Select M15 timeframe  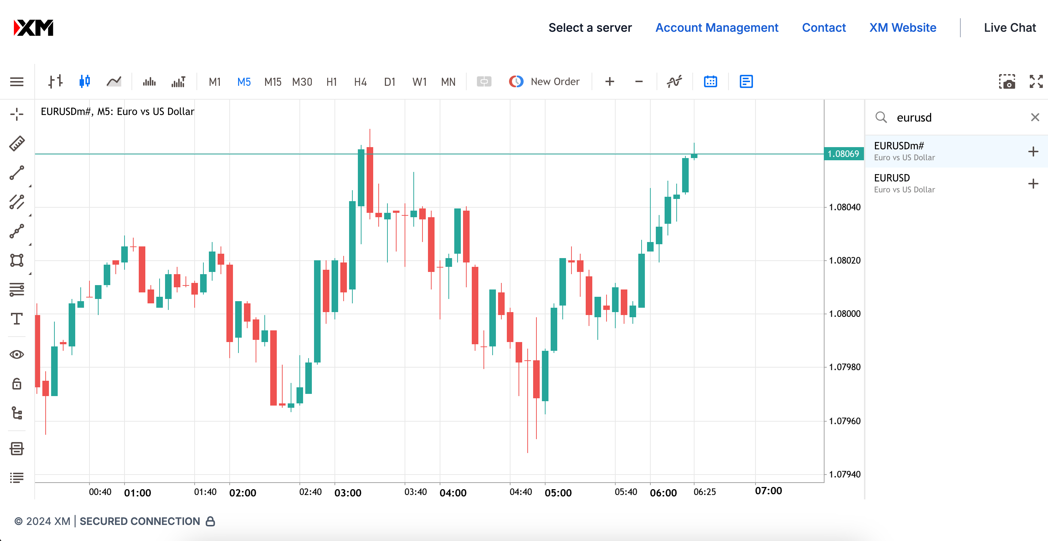point(273,82)
